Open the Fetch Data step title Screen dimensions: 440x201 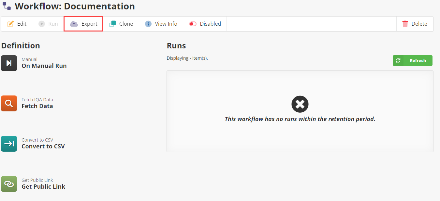tap(37, 106)
